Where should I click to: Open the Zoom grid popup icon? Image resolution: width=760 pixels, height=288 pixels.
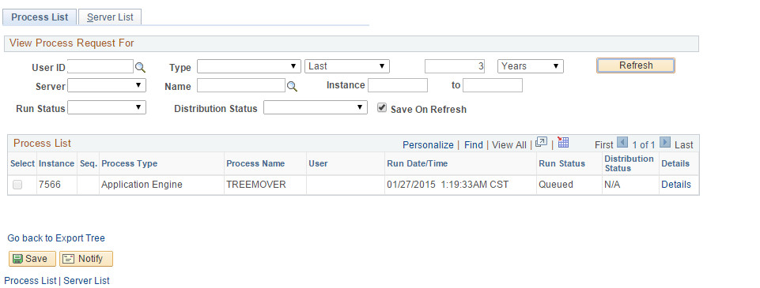click(x=541, y=143)
